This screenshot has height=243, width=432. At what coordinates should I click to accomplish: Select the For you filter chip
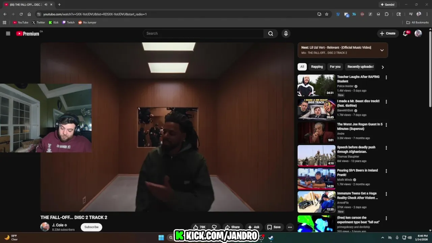(x=335, y=67)
